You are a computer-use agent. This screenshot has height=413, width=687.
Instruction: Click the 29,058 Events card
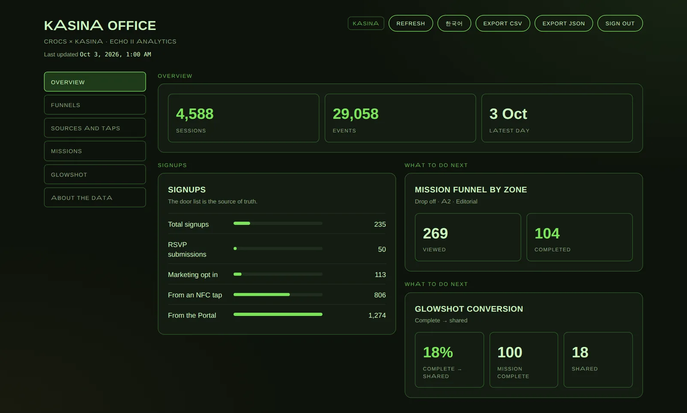(400, 118)
